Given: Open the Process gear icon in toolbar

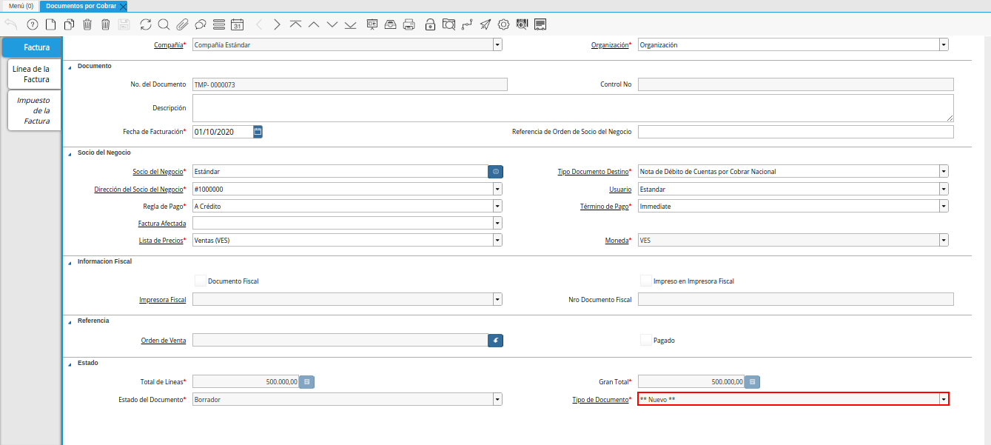Looking at the screenshot, I should tap(504, 24).
